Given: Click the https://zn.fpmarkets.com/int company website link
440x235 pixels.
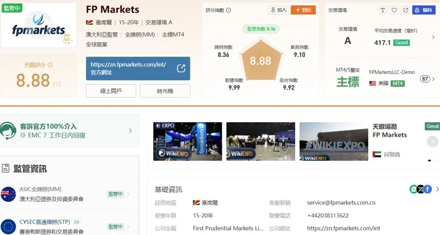Looking at the screenshot, I should click(343, 228).
